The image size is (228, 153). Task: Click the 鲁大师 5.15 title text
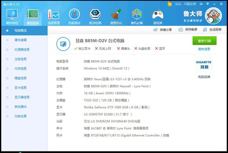point(11,4)
